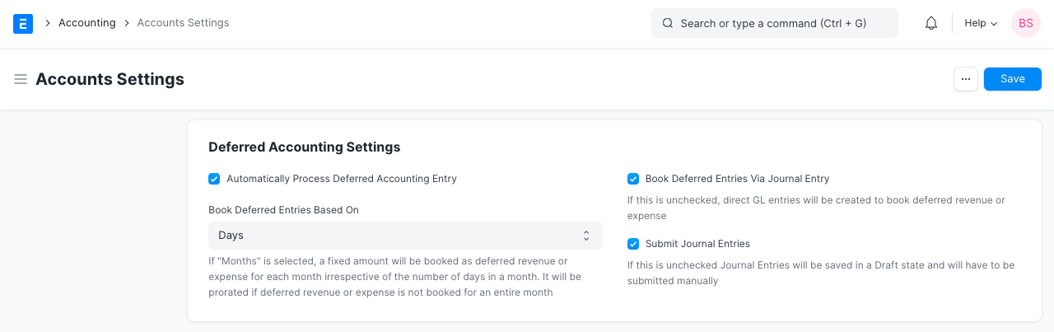This screenshot has width=1054, height=332.
Task: Click the ERPNext home logo
Action: coord(23,23)
